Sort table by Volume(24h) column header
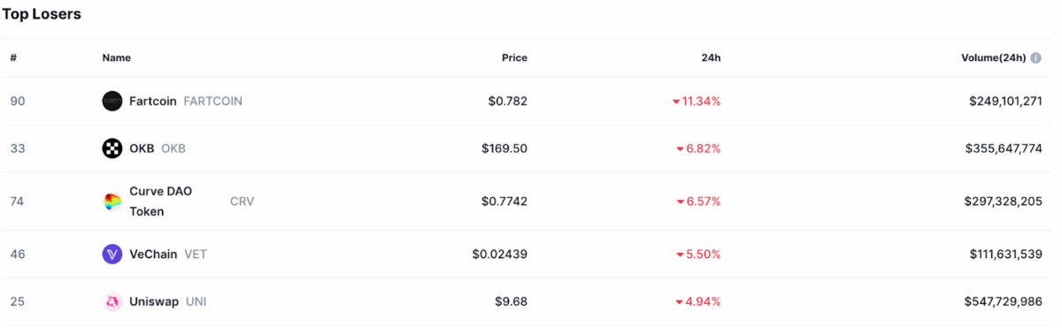Viewport: 1062px width, 328px height. [994, 57]
